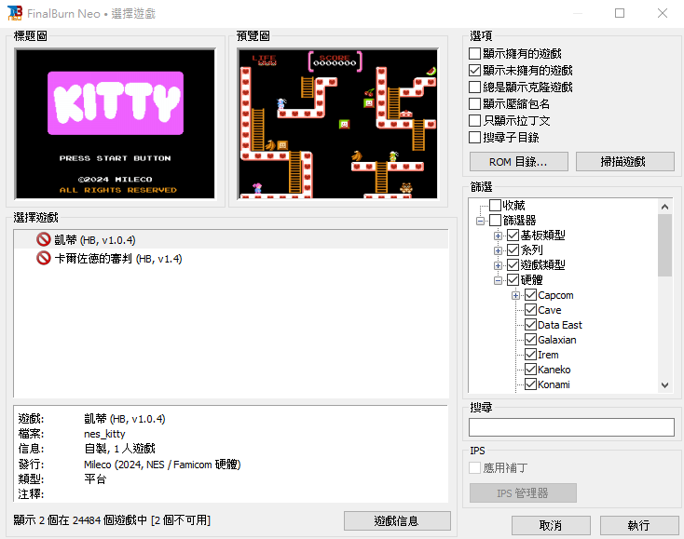Image resolution: width=684 pixels, height=539 pixels.
Task: Maximize the FinalBurn Neo window
Action: click(x=620, y=13)
